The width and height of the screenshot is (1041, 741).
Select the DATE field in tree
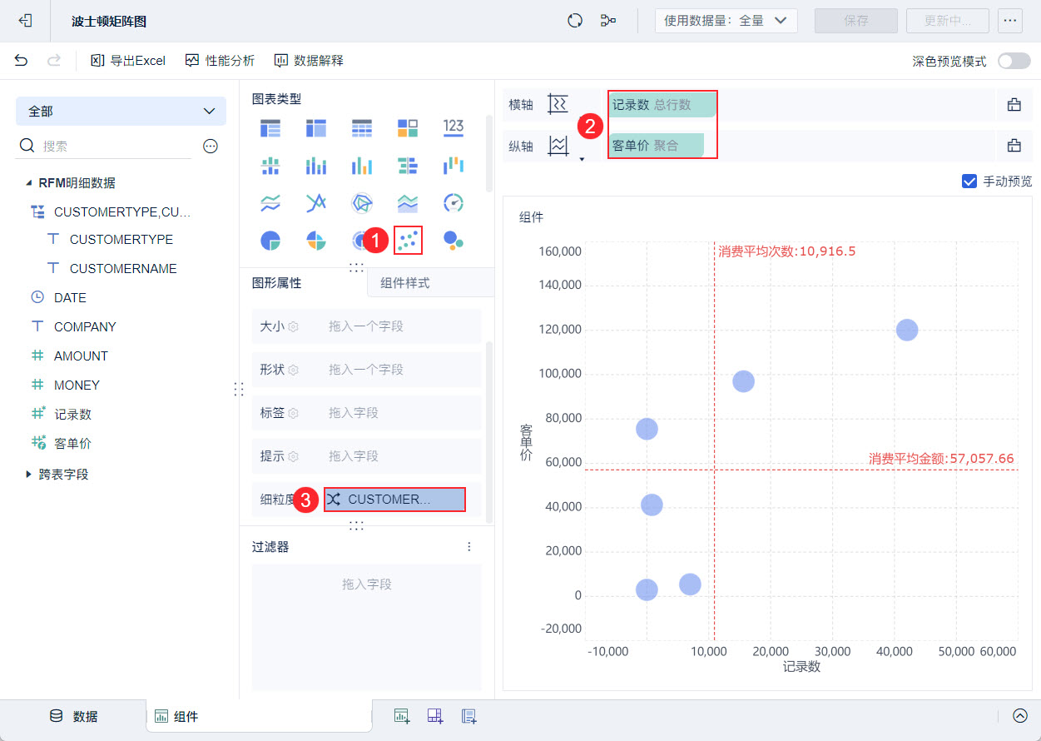70,297
